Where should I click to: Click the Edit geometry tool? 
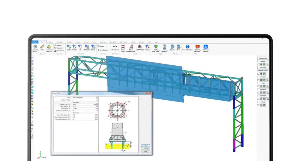[x=80, y=48]
